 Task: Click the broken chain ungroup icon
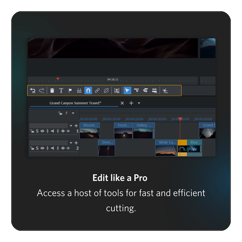106,91
